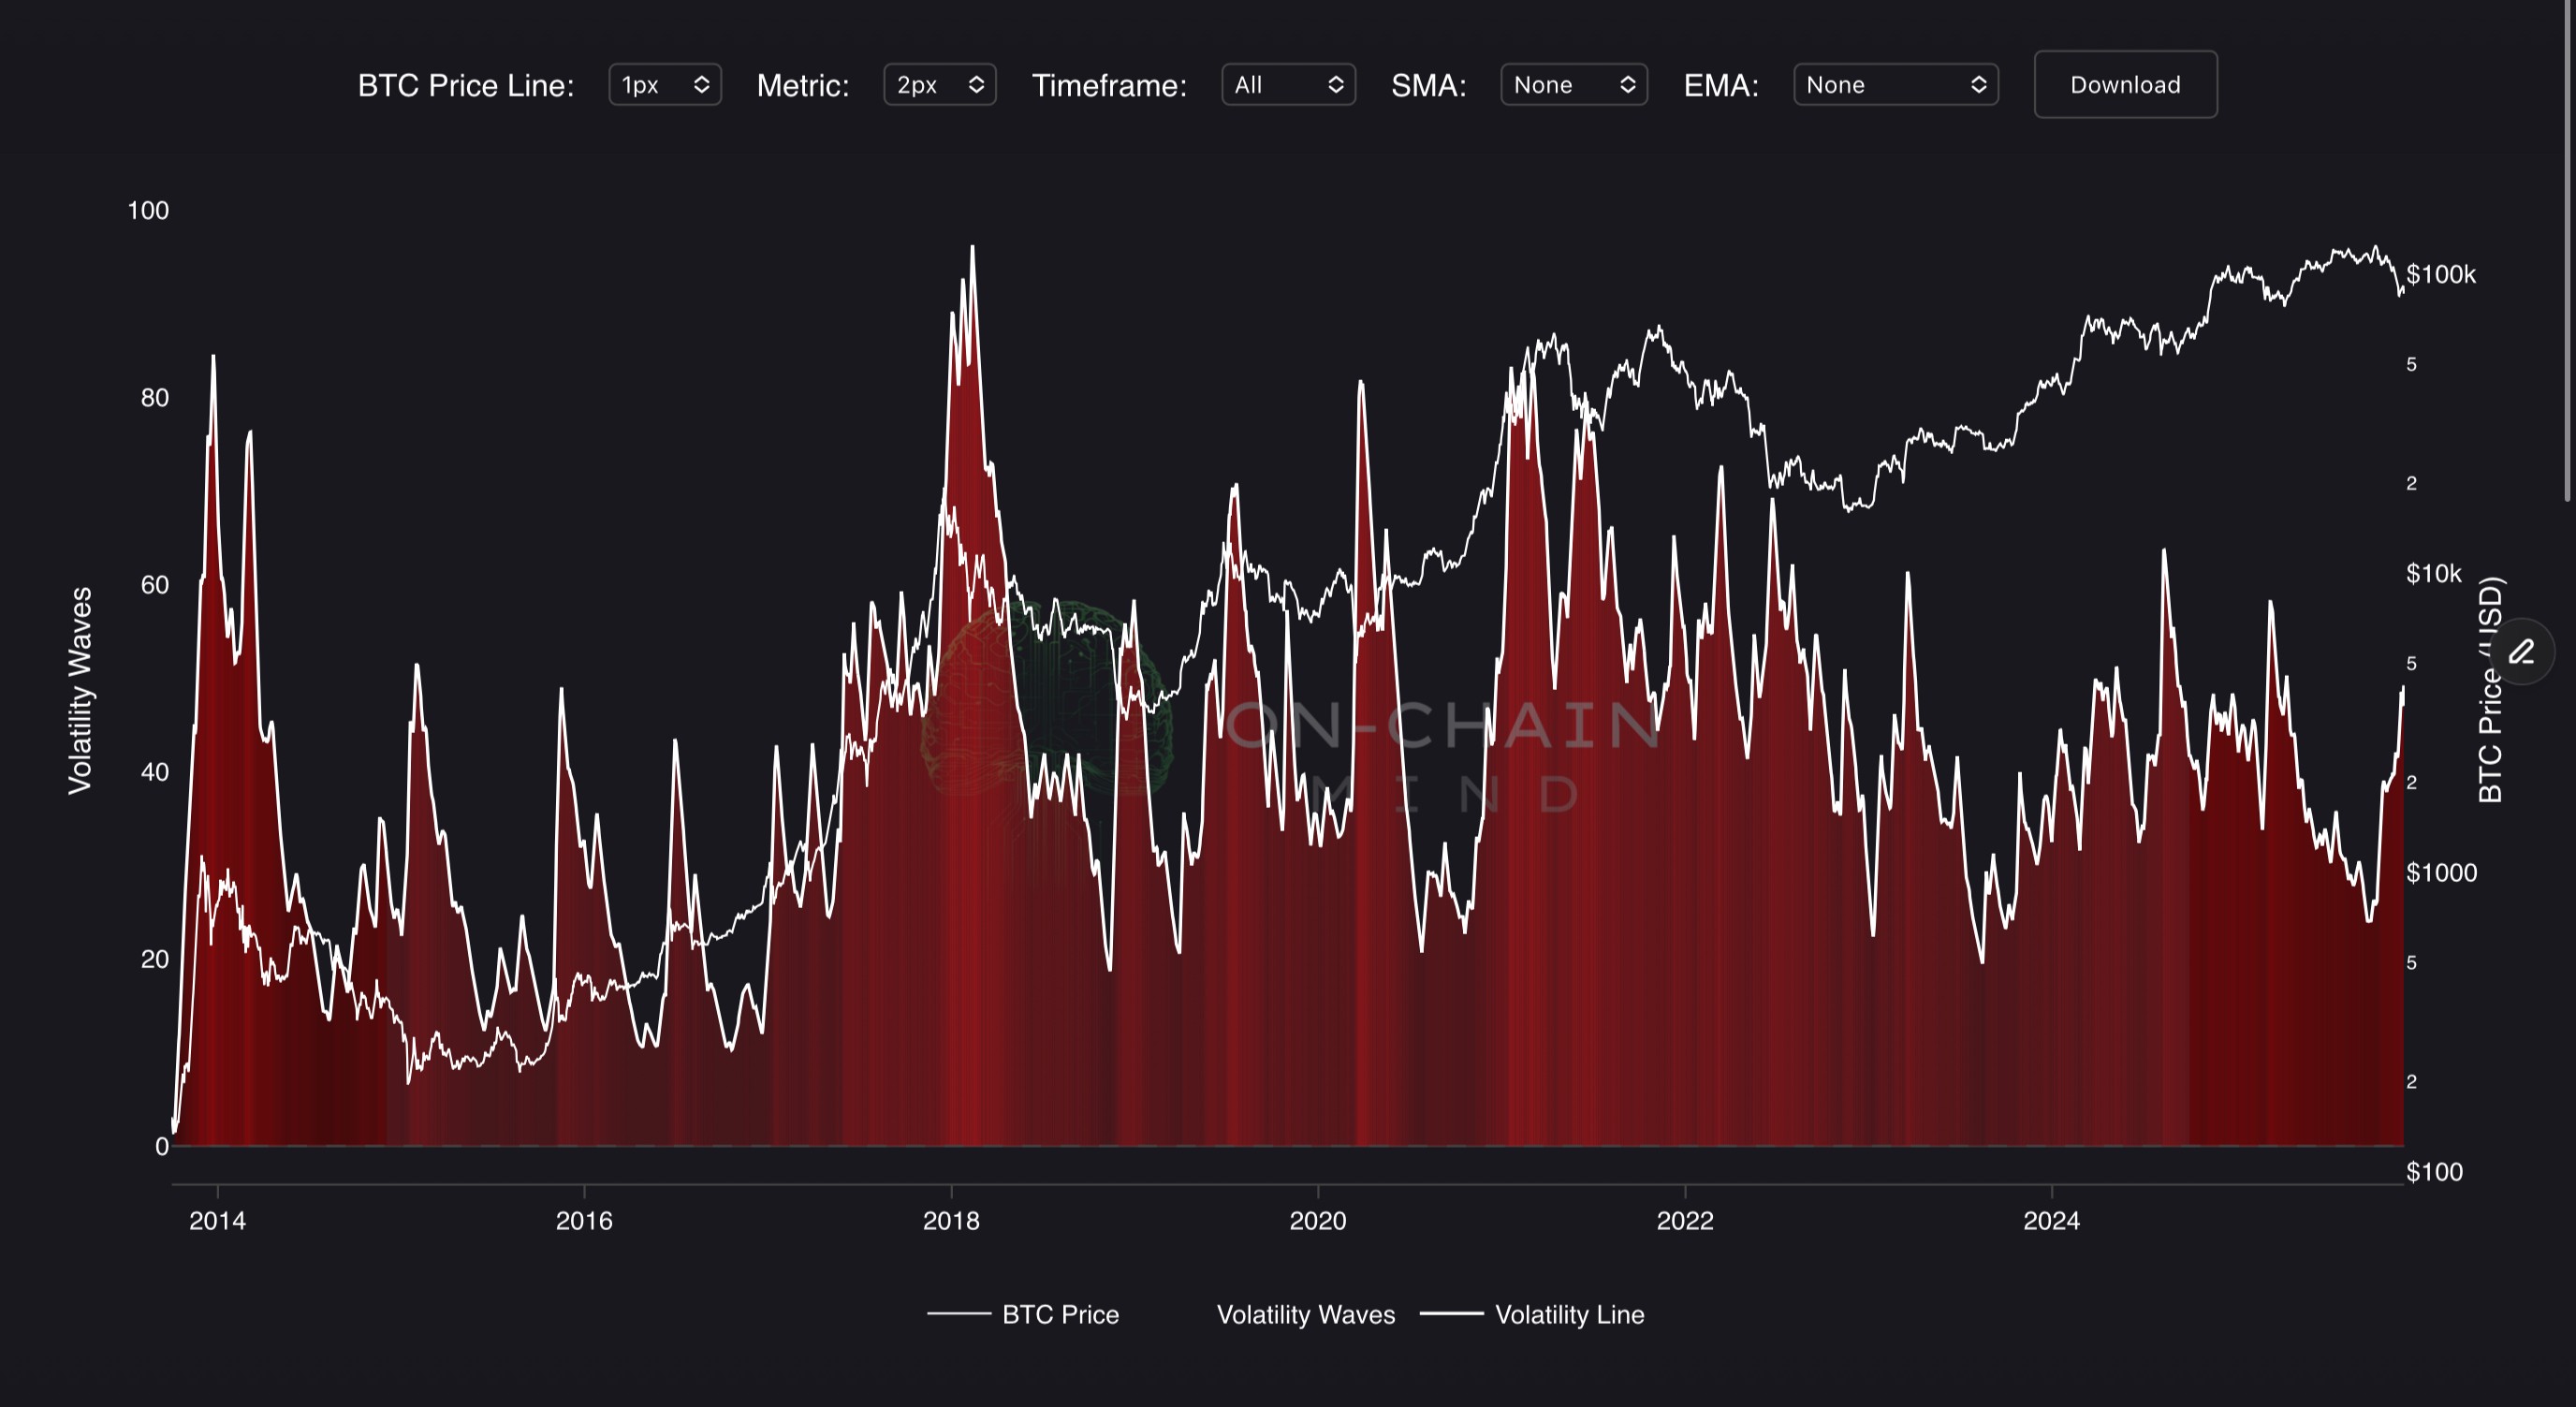This screenshot has height=1407, width=2576.
Task: Click chevron arrows of SMA selector
Action: 1628,85
